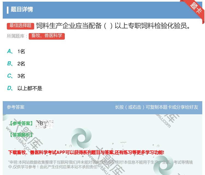Open the 畜牧、兽医科学 question bank tag
The width and height of the screenshot is (205, 175).
47,36
